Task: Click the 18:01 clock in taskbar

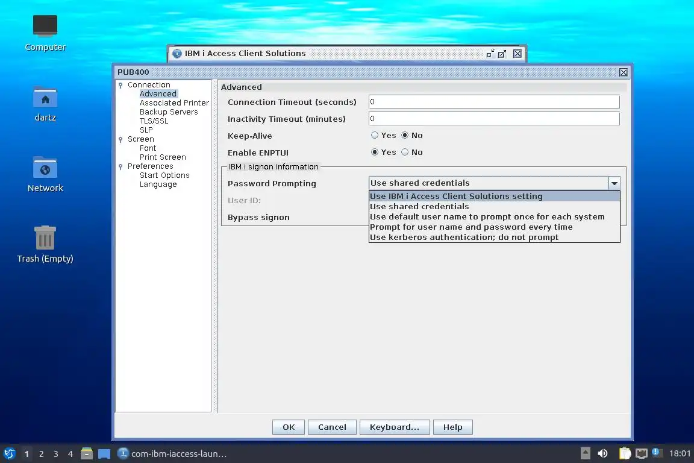Action: (x=680, y=453)
